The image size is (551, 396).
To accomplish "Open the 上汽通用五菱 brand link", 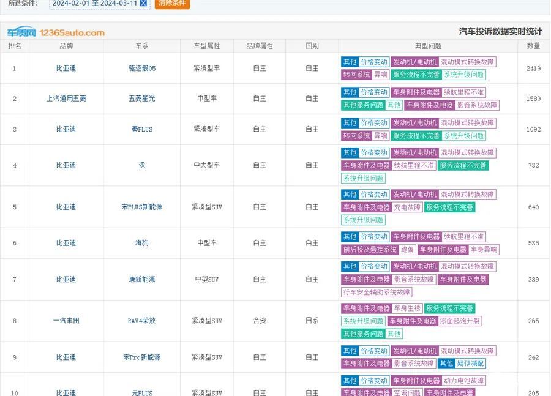I will (x=66, y=99).
